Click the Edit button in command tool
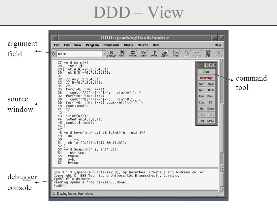 coord(202,121)
